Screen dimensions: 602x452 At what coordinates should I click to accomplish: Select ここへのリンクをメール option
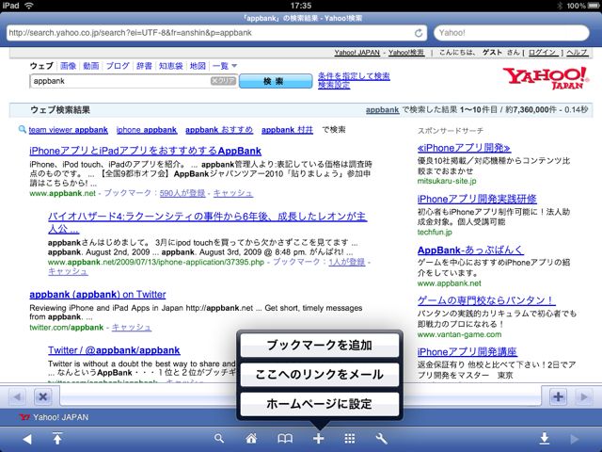[x=320, y=375]
